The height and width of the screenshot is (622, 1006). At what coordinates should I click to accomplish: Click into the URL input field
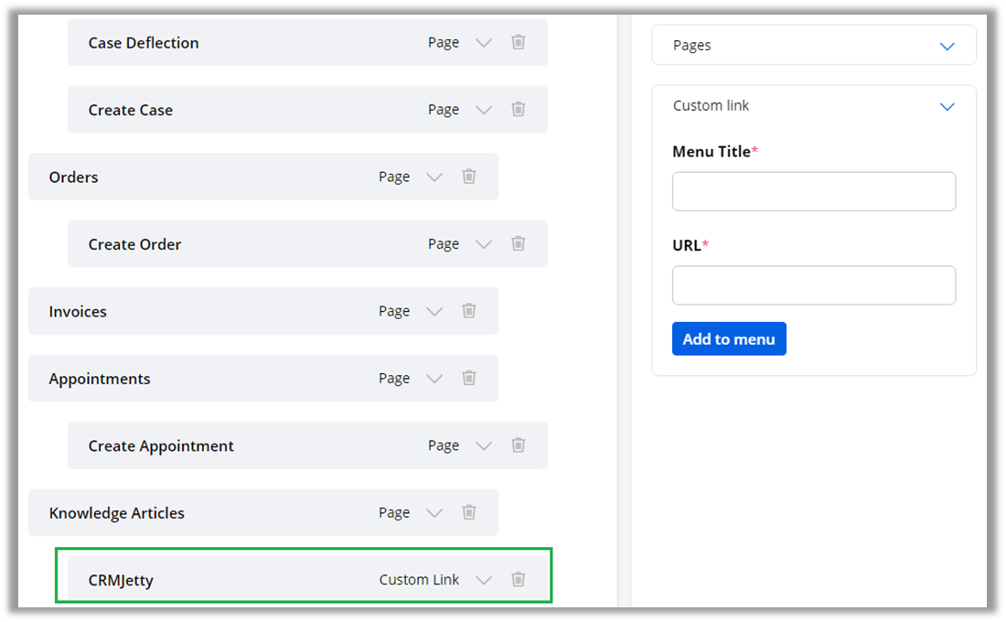[x=813, y=285]
